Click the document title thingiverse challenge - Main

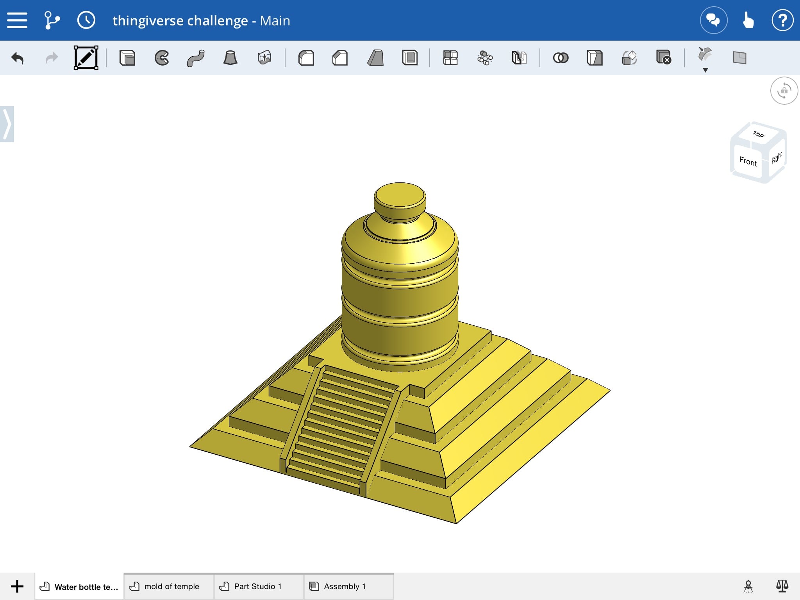[x=201, y=20]
